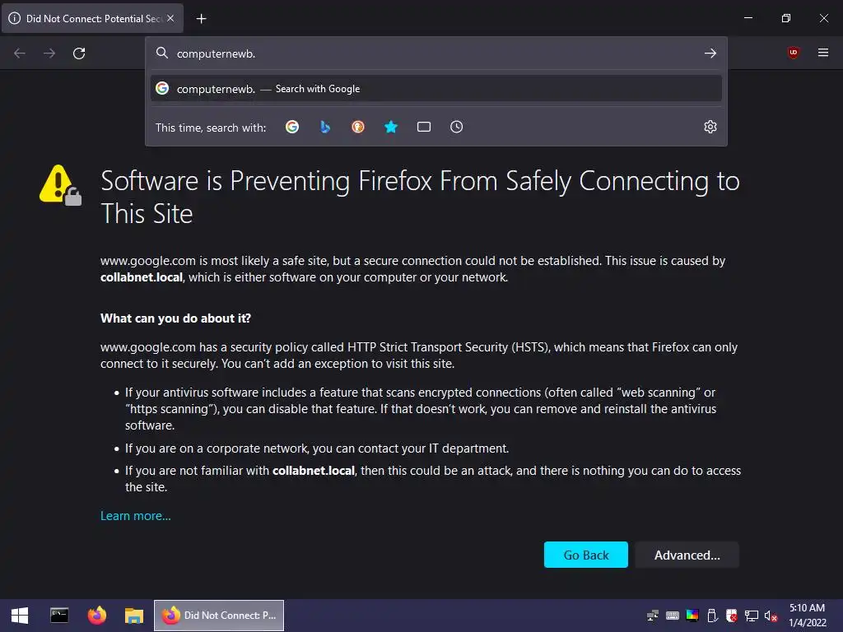Open File Explorer from taskbar
This screenshot has width=843, height=632.
pyautogui.click(x=134, y=616)
